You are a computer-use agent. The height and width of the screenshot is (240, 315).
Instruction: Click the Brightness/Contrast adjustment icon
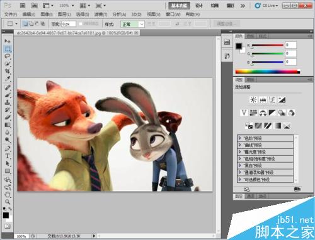coord(253,100)
